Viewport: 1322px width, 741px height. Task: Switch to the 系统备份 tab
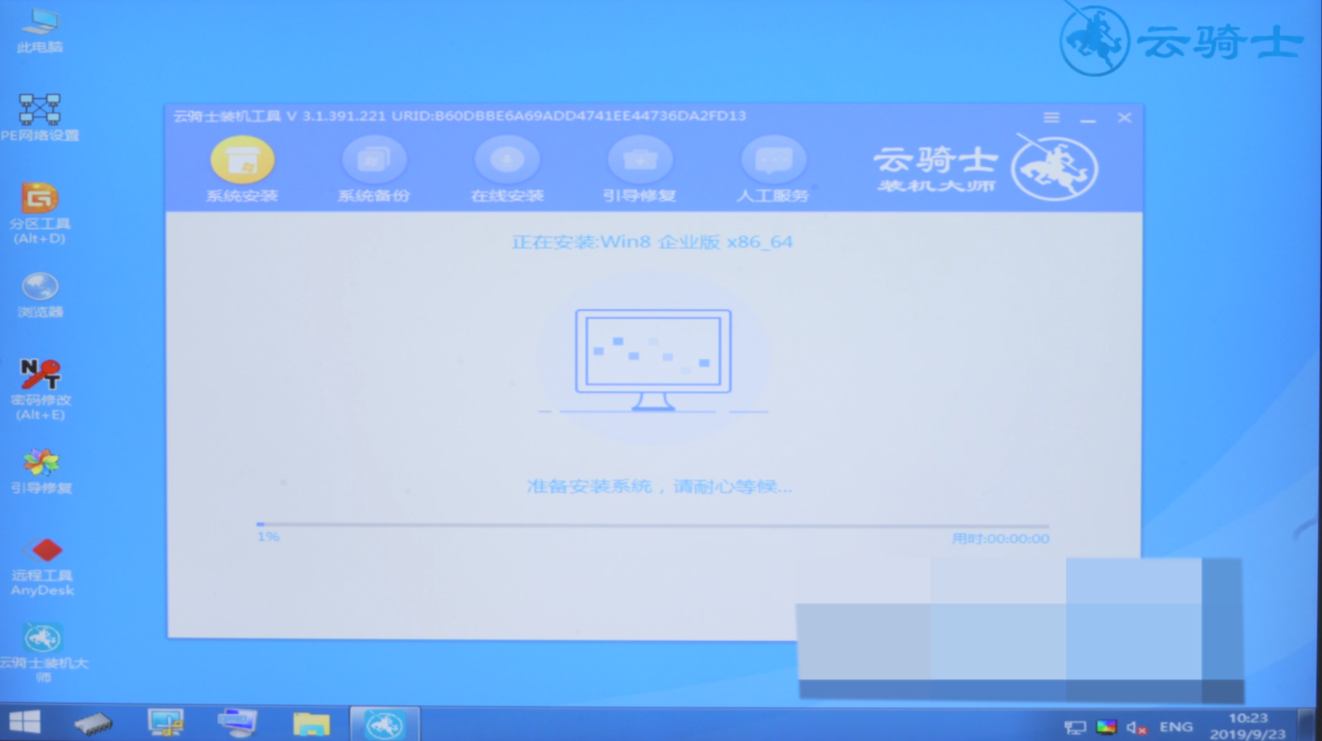pos(374,170)
